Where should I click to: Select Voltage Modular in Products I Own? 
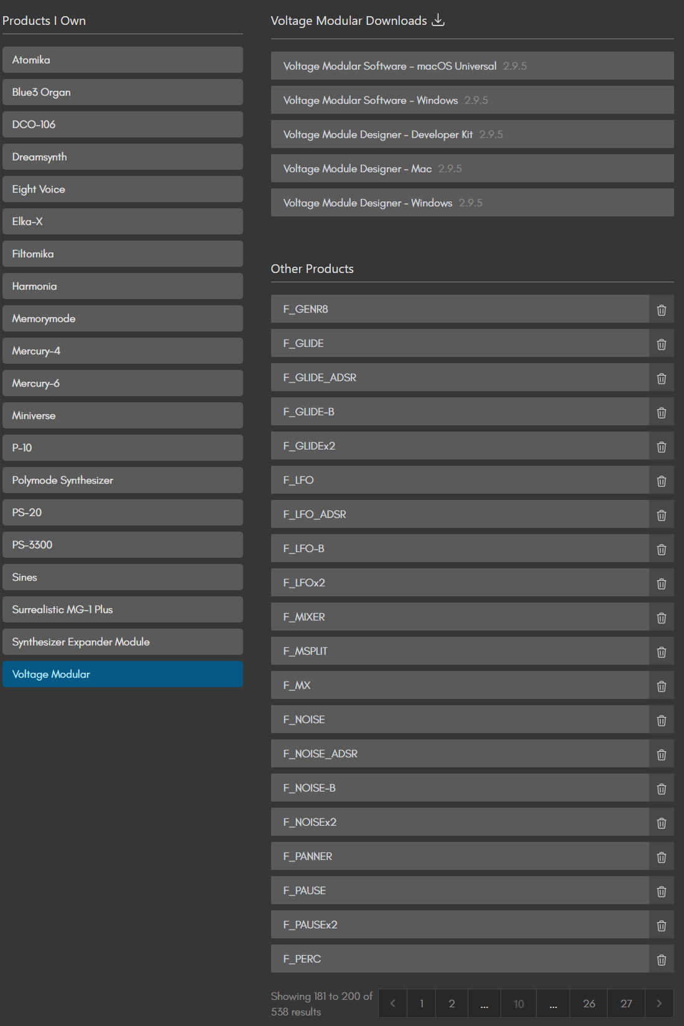tap(122, 674)
